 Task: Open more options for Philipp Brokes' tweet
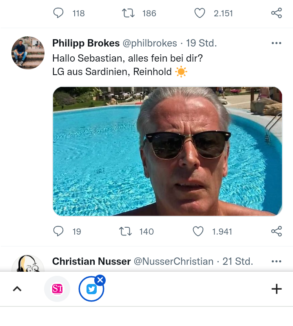tap(276, 43)
